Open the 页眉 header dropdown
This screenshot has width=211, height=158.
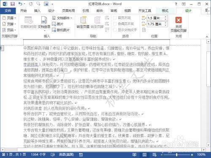click(9, 18)
